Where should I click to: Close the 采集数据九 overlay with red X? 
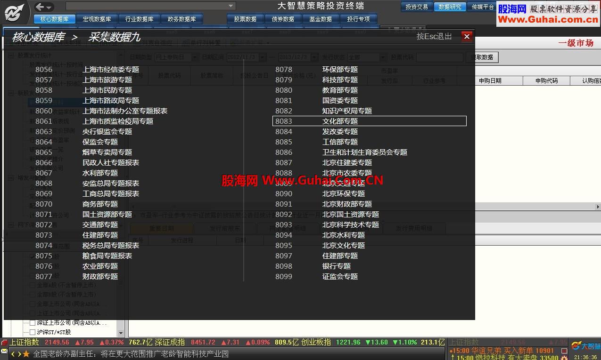pos(467,36)
